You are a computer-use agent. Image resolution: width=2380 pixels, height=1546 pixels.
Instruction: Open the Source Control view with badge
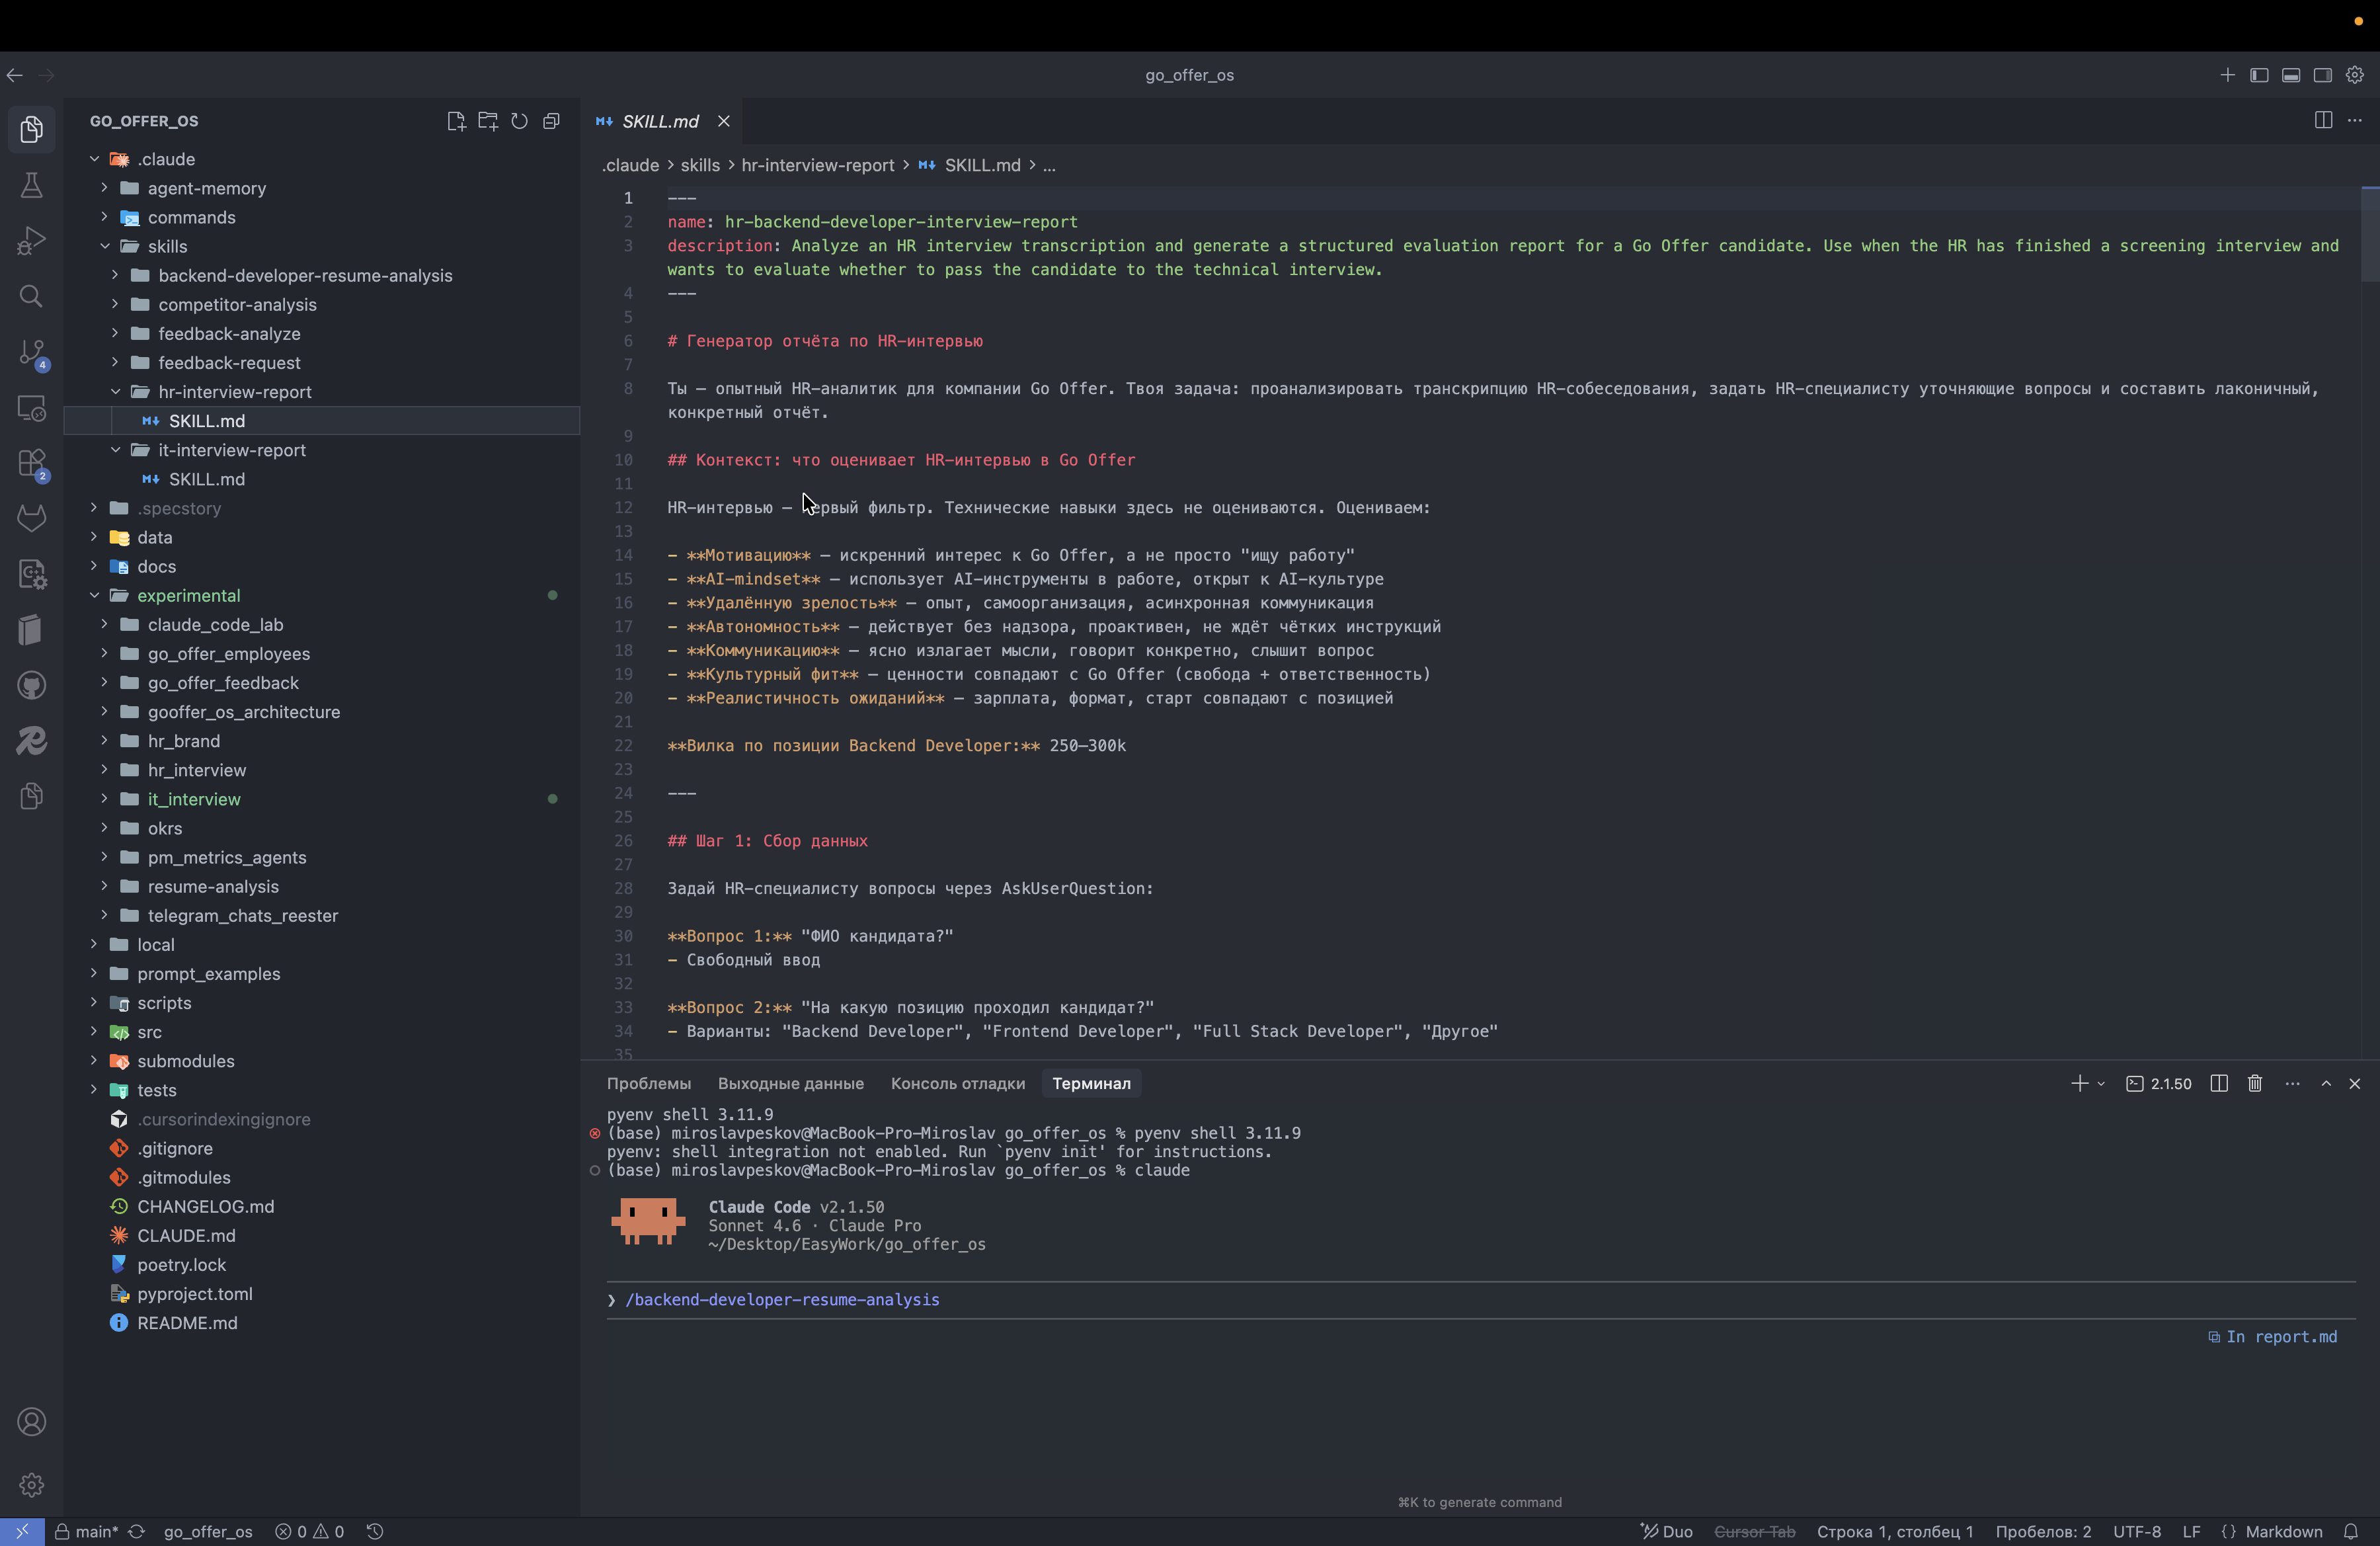tap(31, 352)
